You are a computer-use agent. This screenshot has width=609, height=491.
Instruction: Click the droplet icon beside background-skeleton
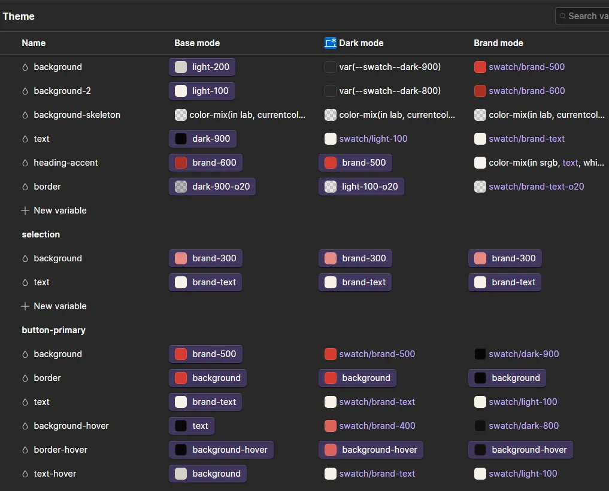tap(25, 115)
